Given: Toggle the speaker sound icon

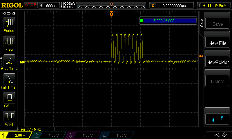Looking at the screenshot, I should coord(224,135).
